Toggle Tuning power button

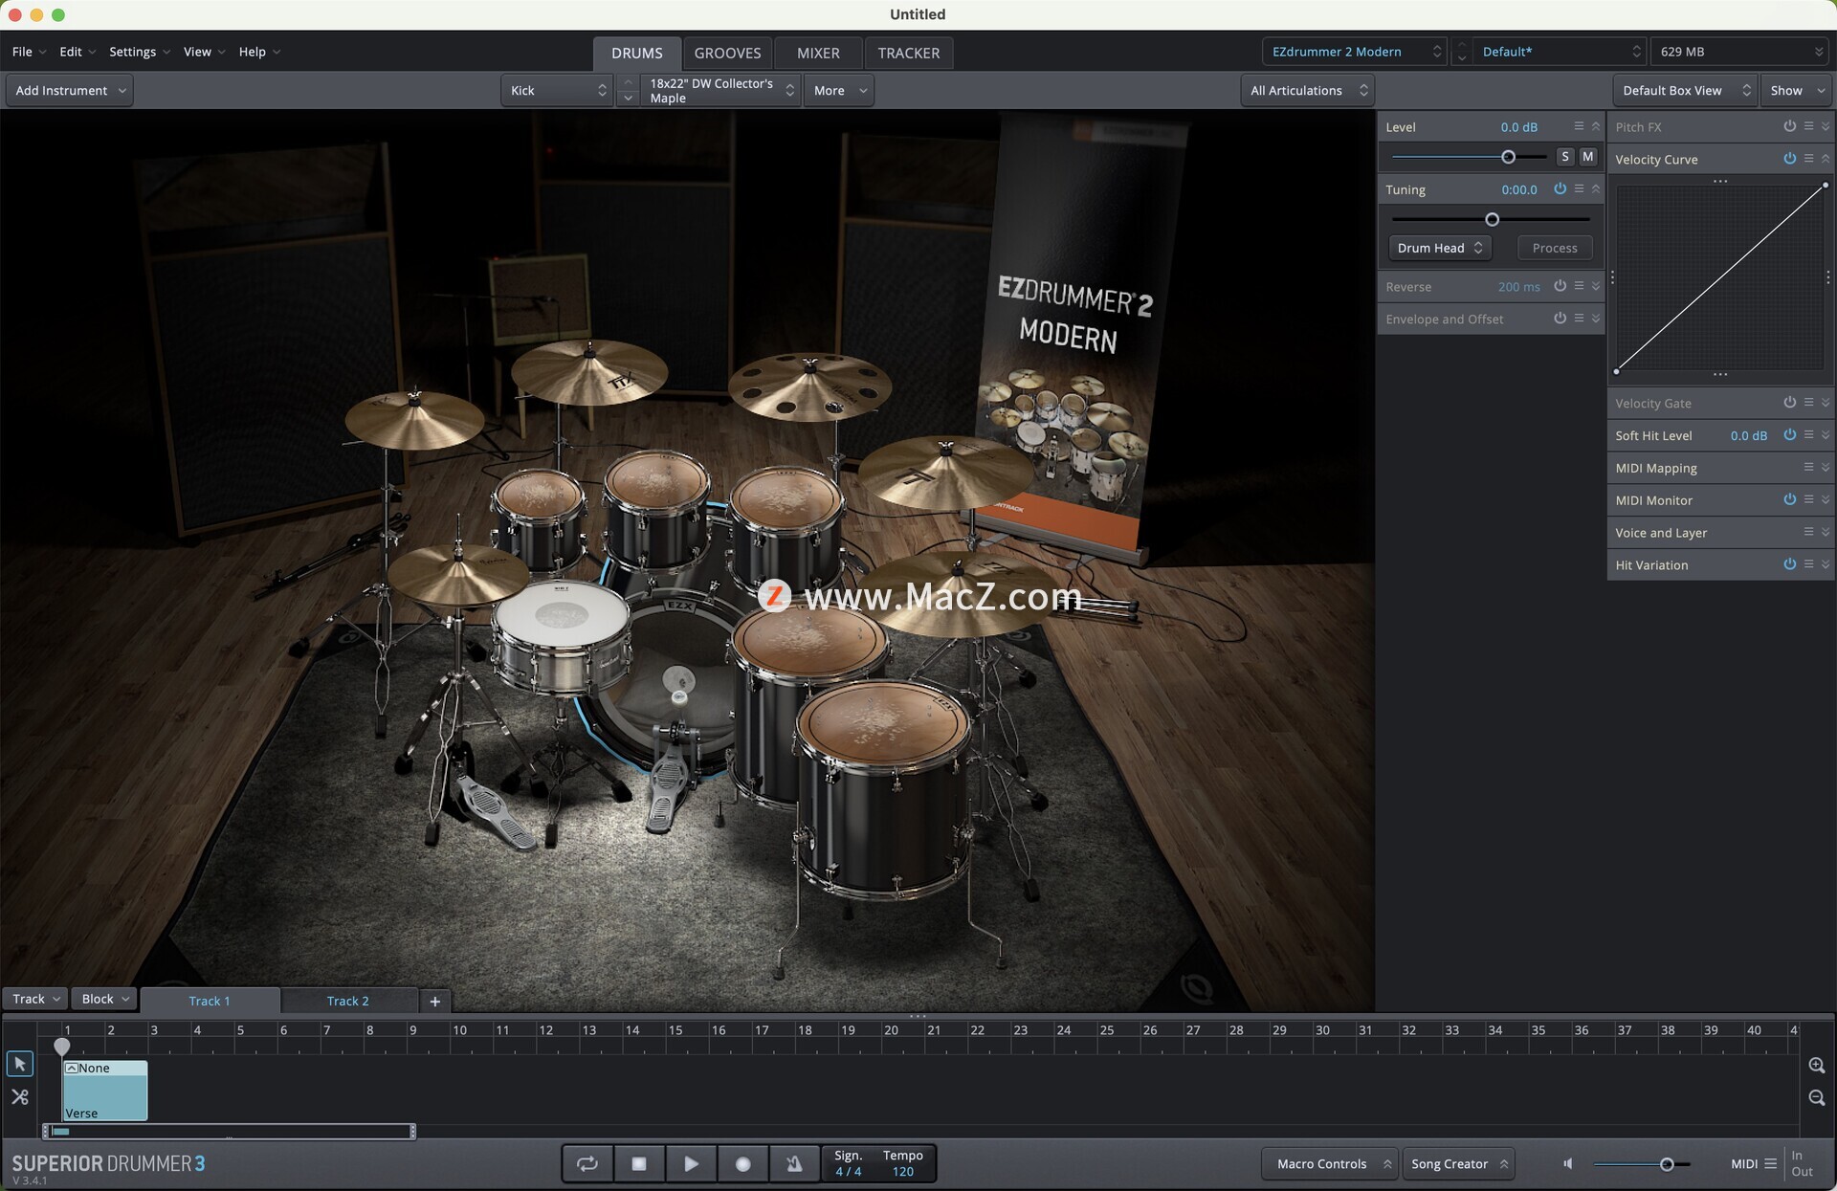coord(1560,189)
